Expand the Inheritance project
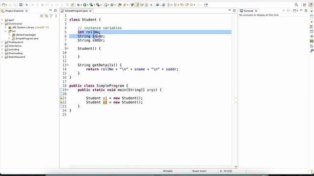The height and width of the screenshot is (176, 314). (x=2, y=46)
